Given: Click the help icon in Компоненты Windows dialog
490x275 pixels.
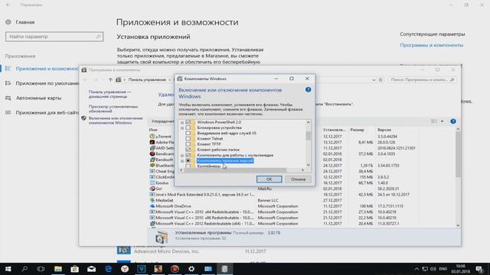Looking at the screenshot, I should click(x=308, y=90).
